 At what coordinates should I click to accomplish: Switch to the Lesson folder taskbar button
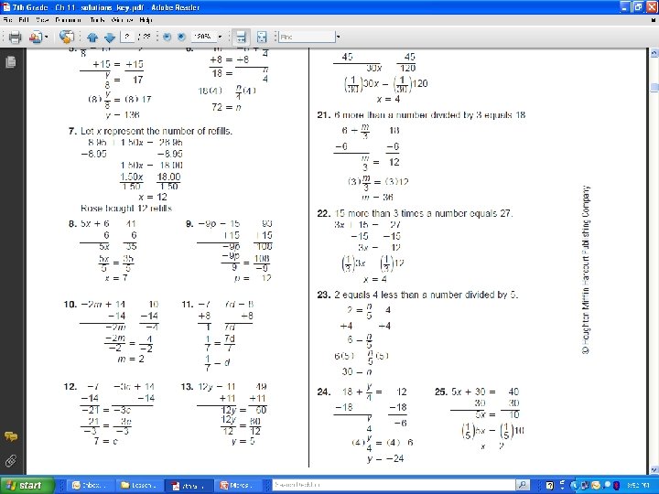[139, 485]
